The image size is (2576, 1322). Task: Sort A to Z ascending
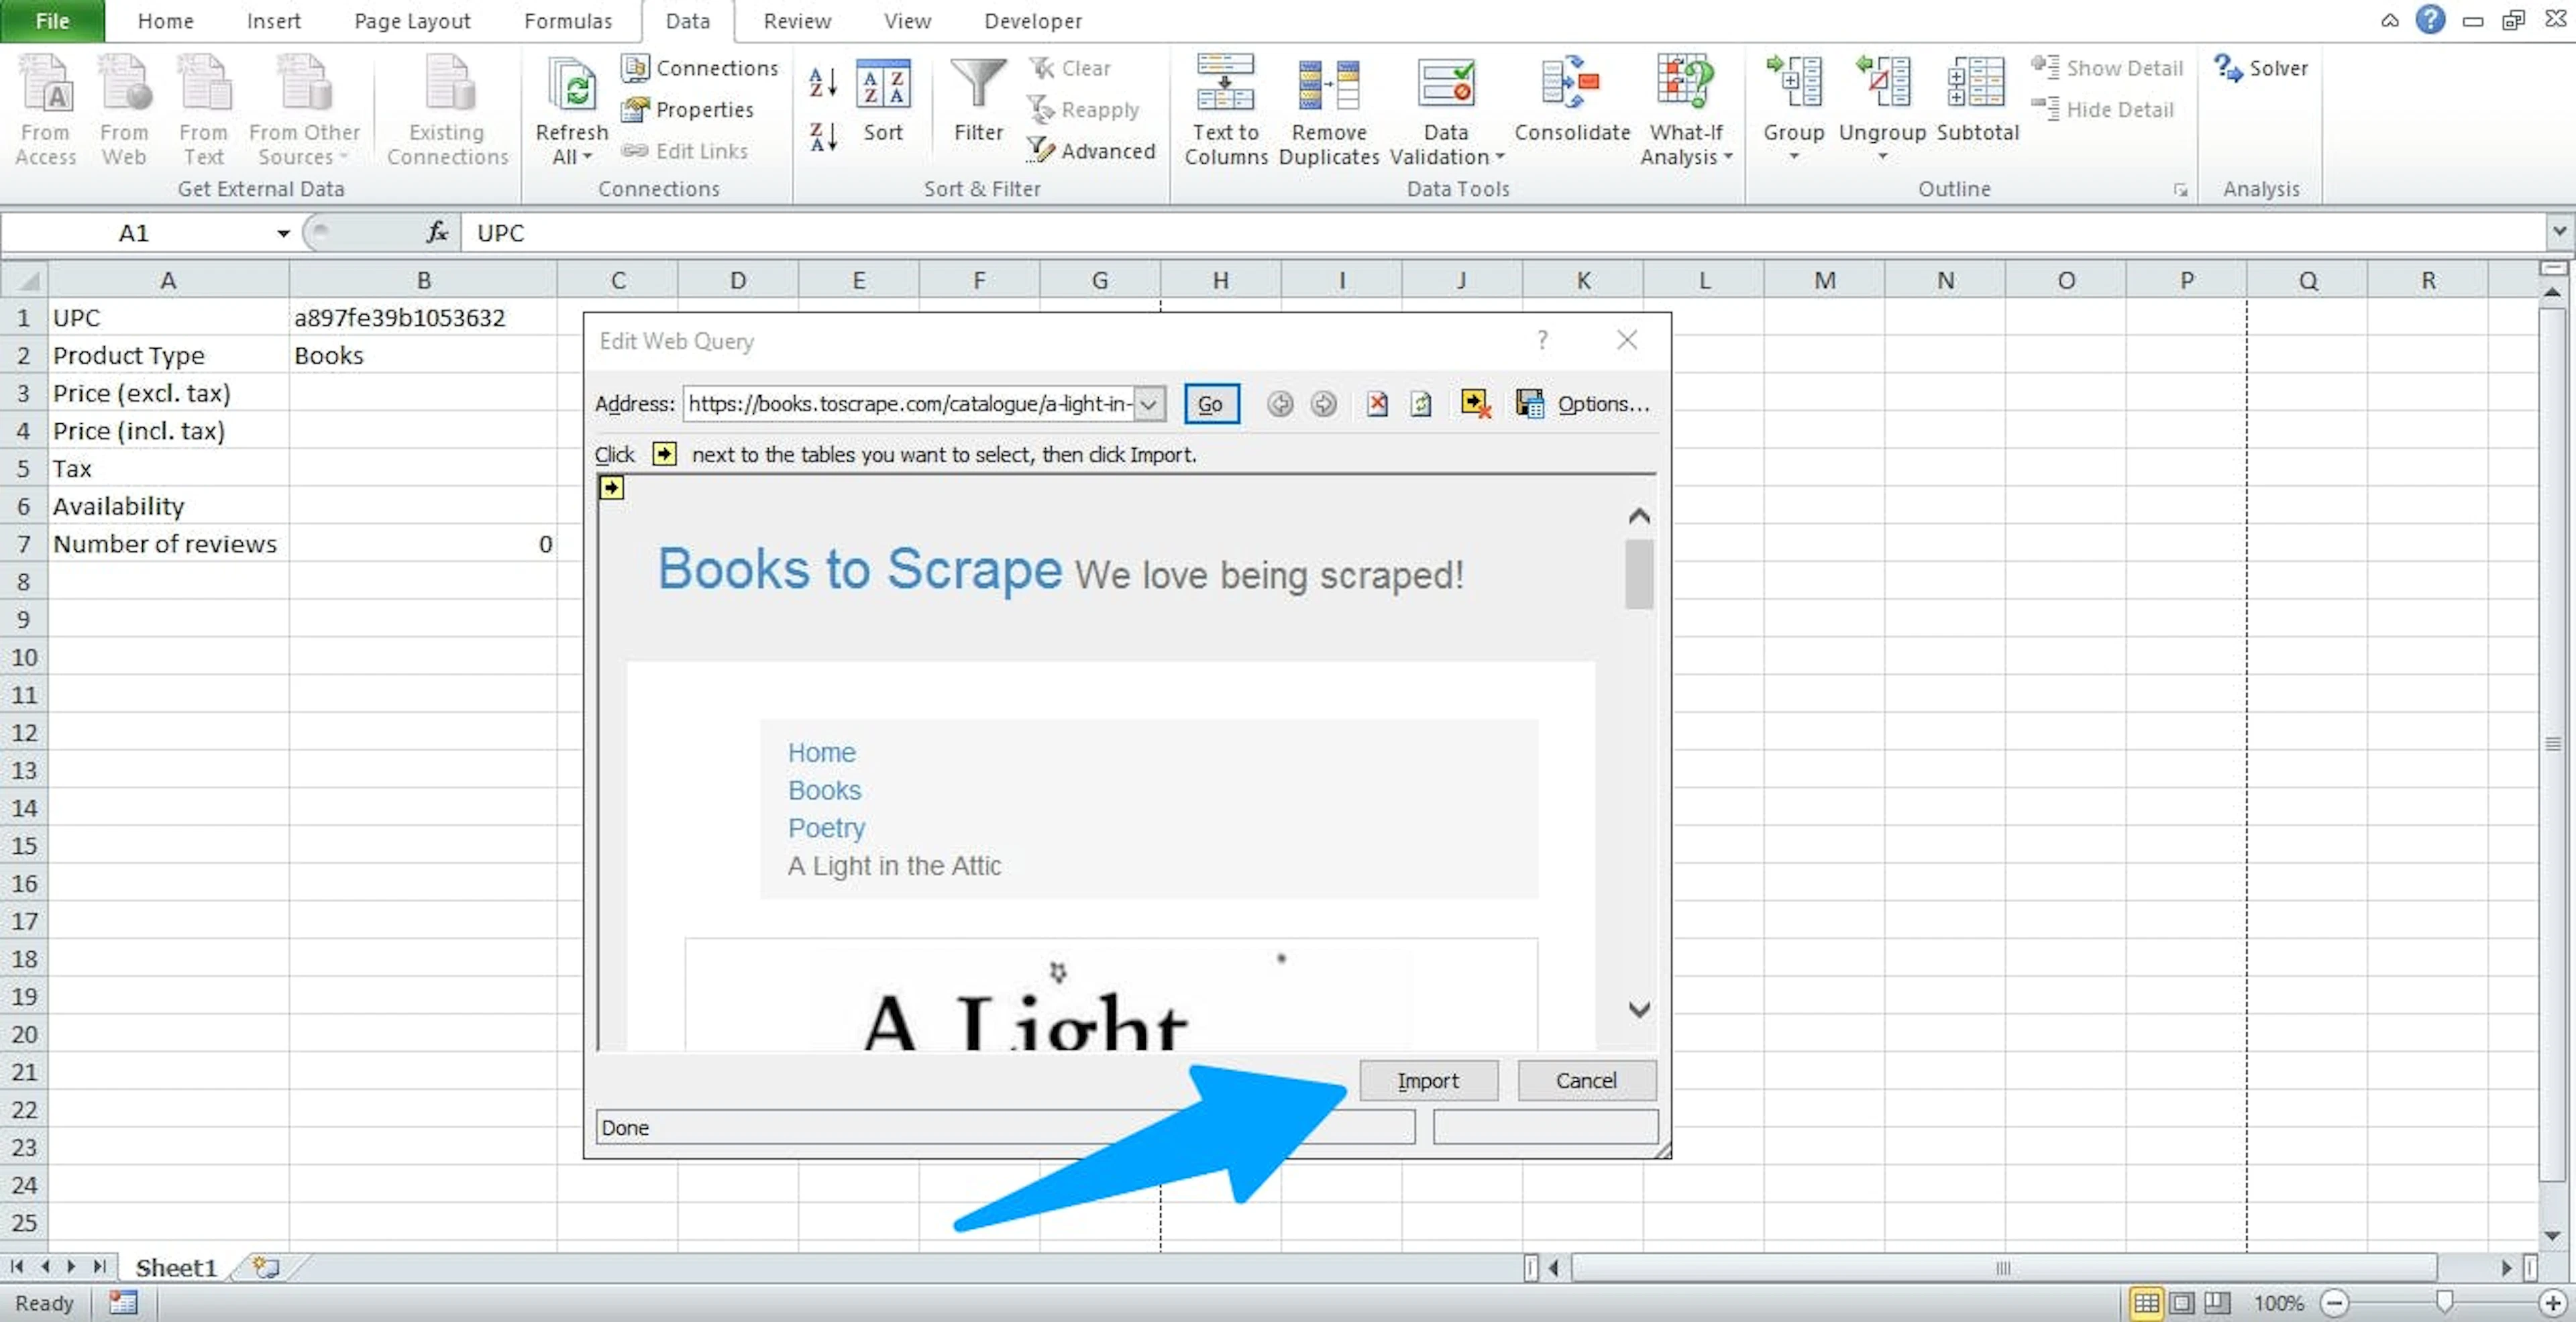pyautogui.click(x=822, y=82)
